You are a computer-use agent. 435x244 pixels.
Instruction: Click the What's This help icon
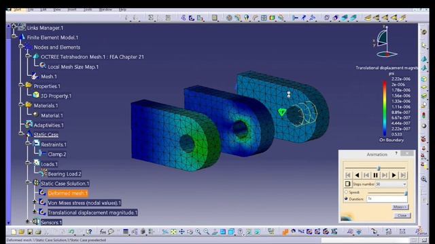(x=89, y=232)
